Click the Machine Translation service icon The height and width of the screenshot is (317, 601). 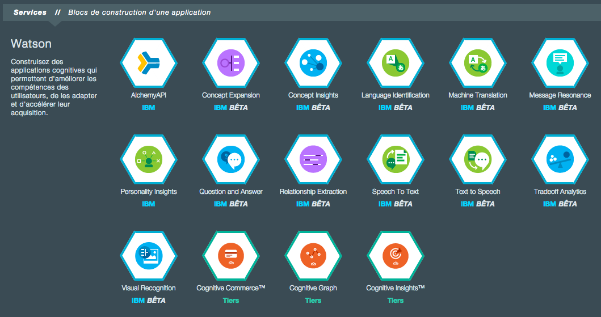coord(478,63)
